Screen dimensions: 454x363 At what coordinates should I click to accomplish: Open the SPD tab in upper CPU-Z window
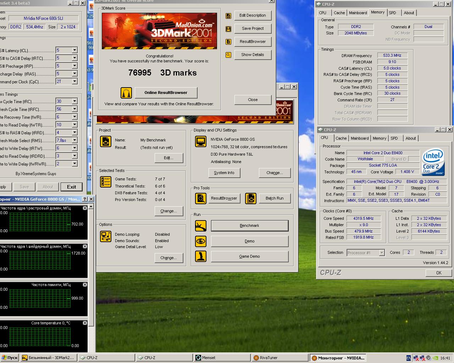pos(393,13)
